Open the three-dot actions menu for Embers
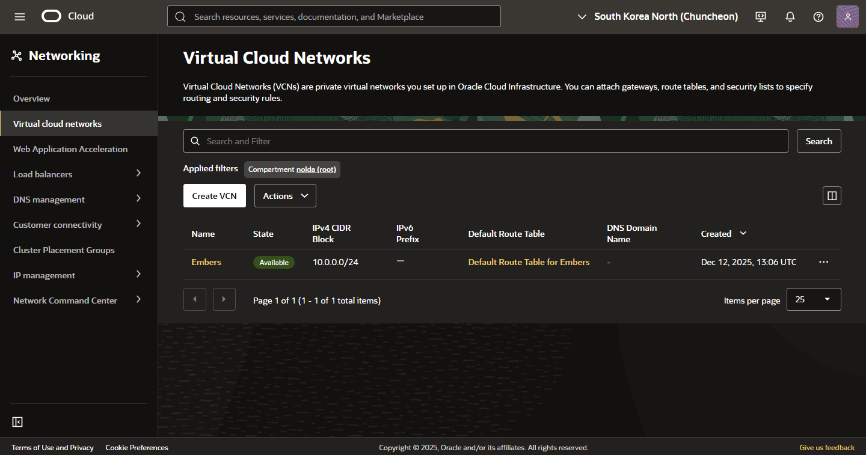The width and height of the screenshot is (866, 455). click(824, 262)
